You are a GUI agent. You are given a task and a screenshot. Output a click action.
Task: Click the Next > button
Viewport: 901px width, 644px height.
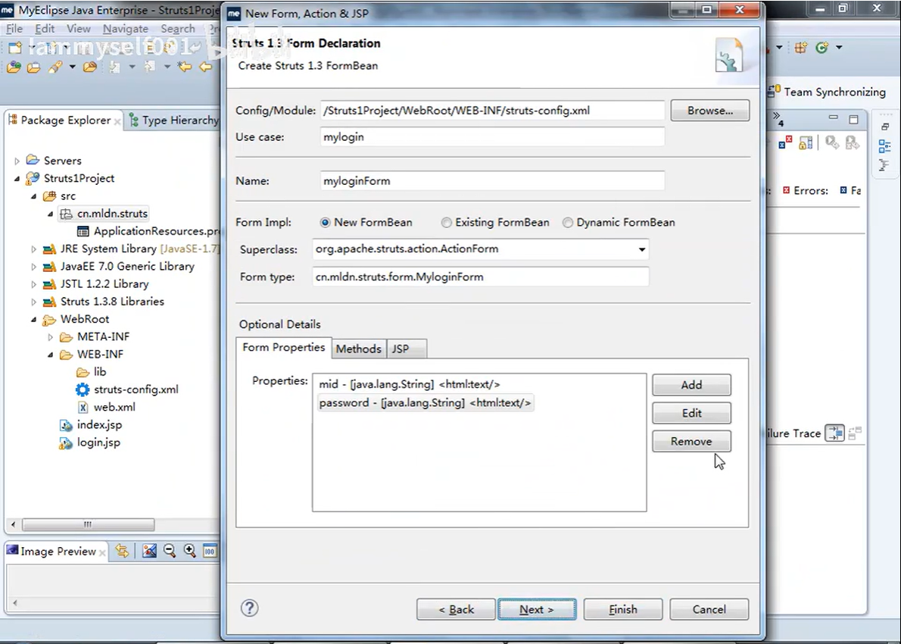(537, 609)
